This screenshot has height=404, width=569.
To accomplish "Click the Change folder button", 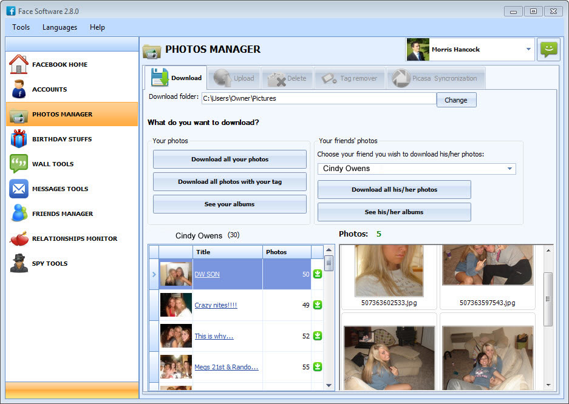I will (x=456, y=100).
